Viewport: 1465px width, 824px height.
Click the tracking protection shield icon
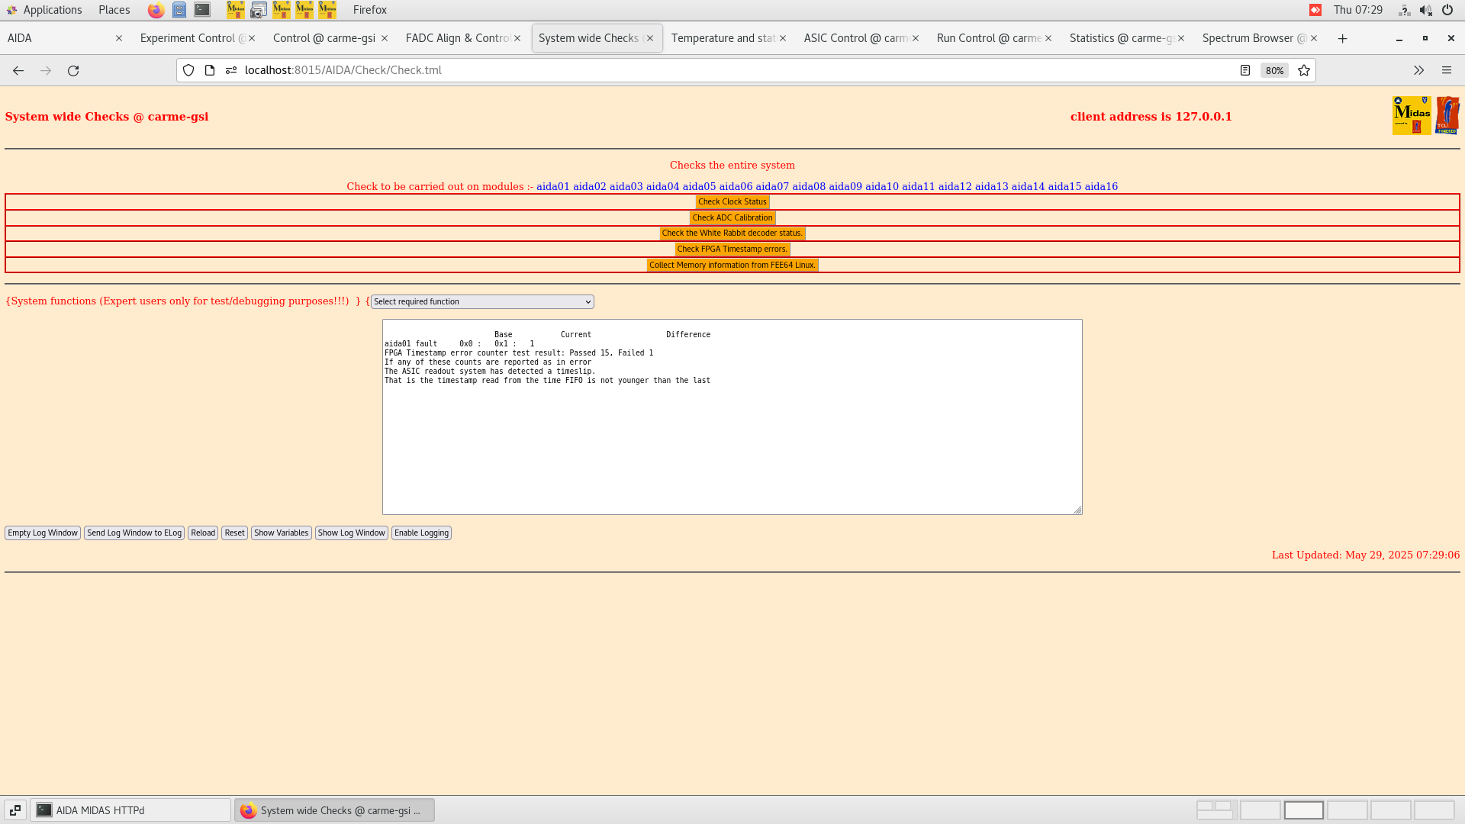pos(188,70)
